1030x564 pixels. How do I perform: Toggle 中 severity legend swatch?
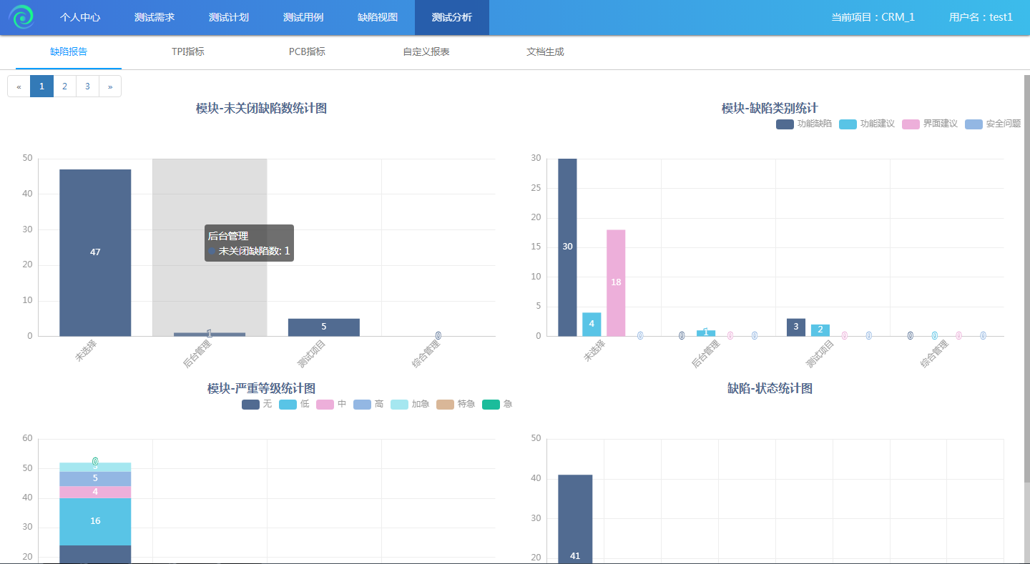click(325, 404)
